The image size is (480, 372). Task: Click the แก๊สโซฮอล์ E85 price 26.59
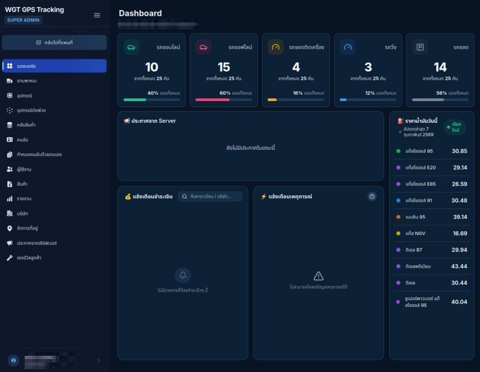[x=459, y=184]
